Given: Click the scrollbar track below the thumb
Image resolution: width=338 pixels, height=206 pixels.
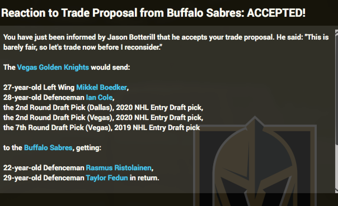Looking at the screenshot, I should 336,167.
